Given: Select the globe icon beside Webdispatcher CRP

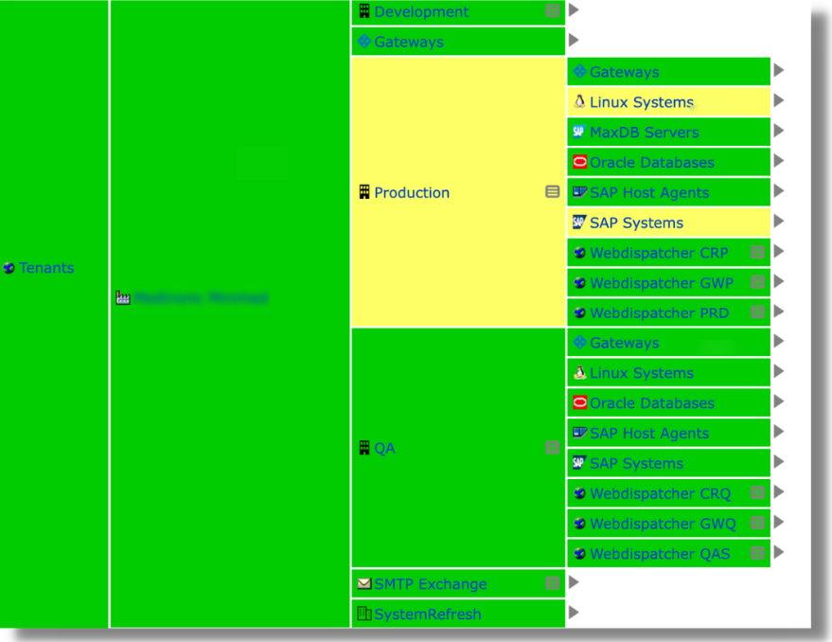Looking at the screenshot, I should click(578, 253).
